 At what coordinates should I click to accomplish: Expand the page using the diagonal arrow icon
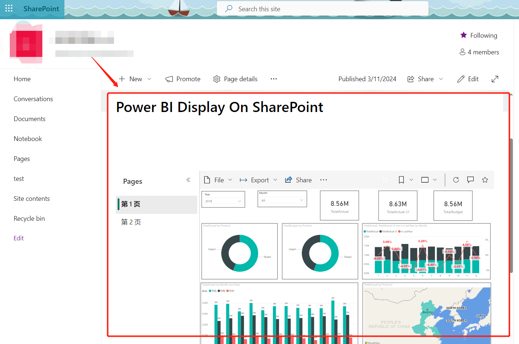(495, 79)
